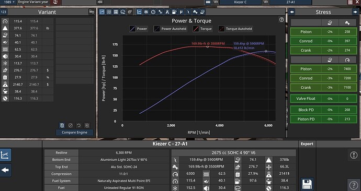Click the Block PD stress row
Viewport: 361px width, 191px height.
pyautogui.click(x=323, y=110)
